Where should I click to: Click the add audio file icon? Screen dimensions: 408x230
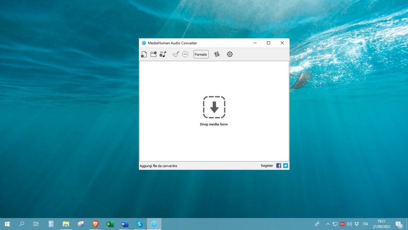(x=144, y=54)
